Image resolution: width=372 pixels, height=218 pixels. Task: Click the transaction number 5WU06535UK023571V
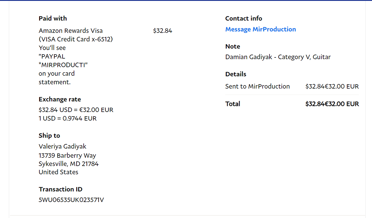click(x=71, y=200)
